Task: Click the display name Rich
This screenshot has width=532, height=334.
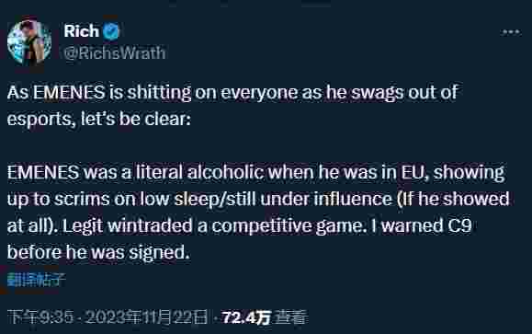Action: [x=81, y=31]
